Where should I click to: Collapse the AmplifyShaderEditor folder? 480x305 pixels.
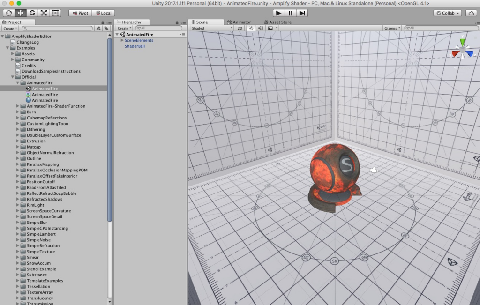pyautogui.click(x=2, y=36)
